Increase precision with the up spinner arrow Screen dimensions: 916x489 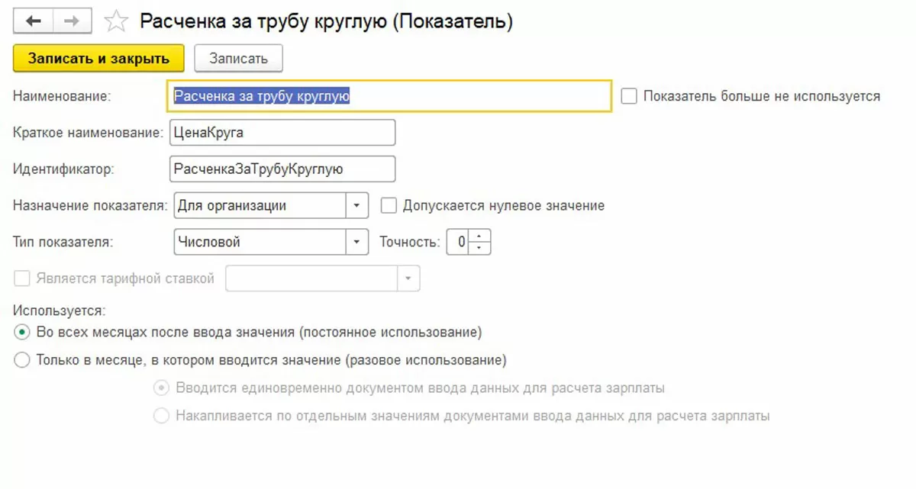point(479,236)
